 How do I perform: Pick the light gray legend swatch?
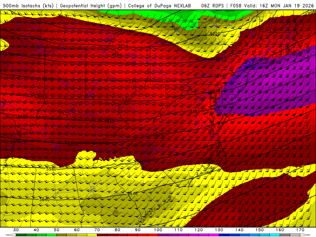point(295,235)
